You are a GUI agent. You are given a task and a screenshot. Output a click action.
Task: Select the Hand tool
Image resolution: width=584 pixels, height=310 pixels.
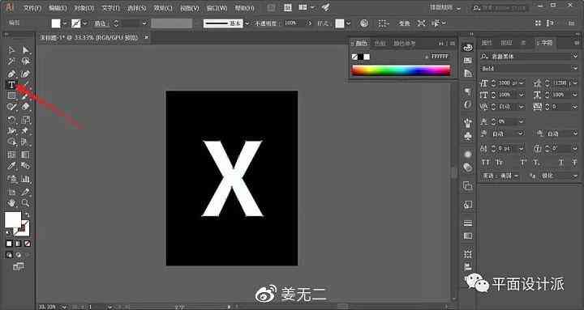point(11,203)
